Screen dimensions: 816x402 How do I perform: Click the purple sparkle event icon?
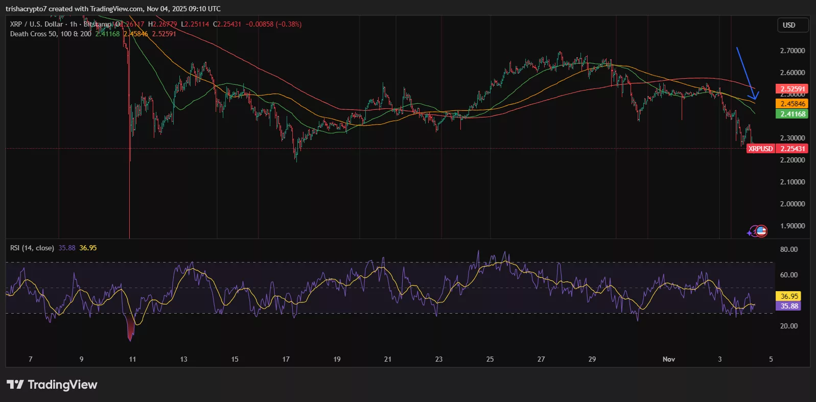751,232
